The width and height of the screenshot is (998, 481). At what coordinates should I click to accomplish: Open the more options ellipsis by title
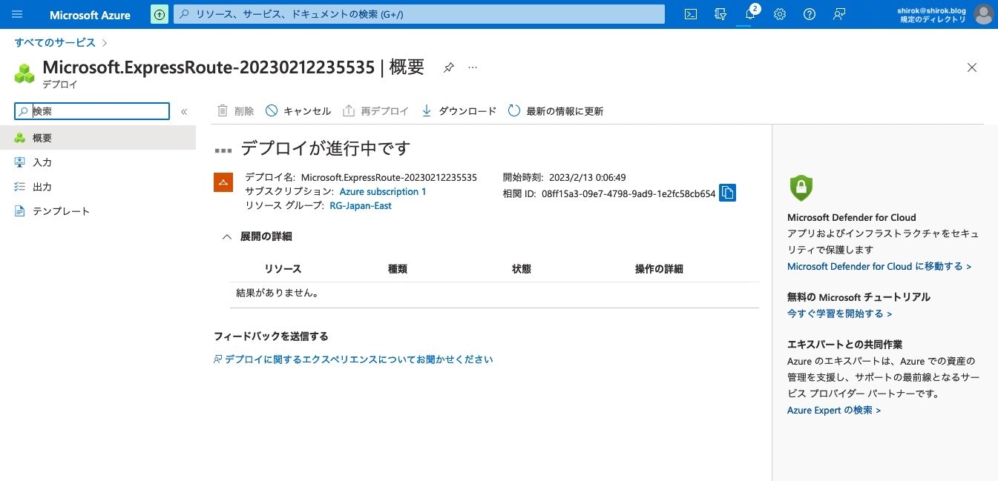473,67
